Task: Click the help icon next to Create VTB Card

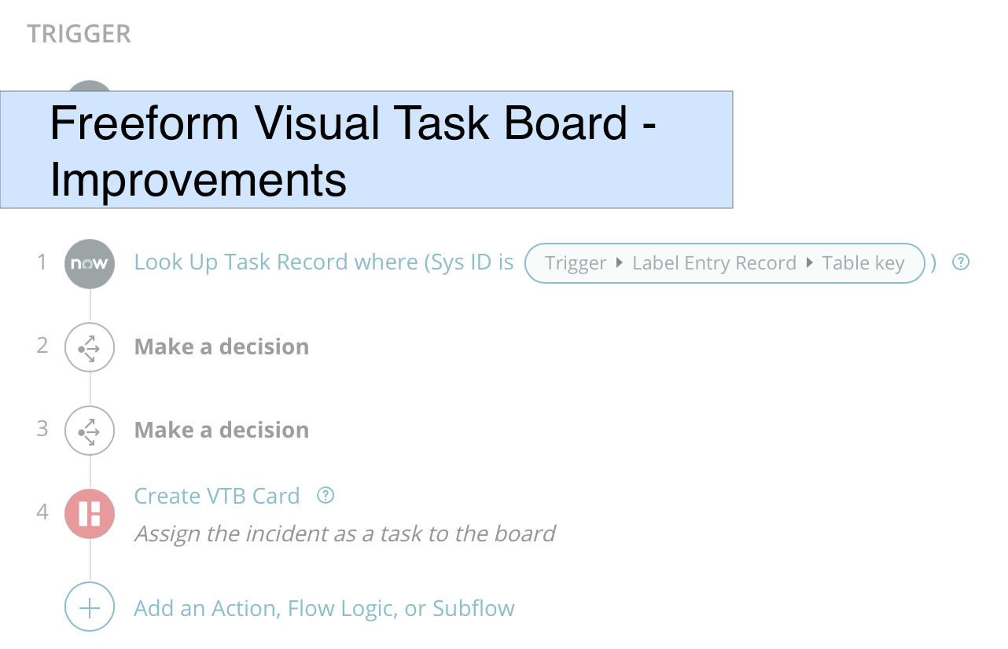Action: click(x=326, y=496)
